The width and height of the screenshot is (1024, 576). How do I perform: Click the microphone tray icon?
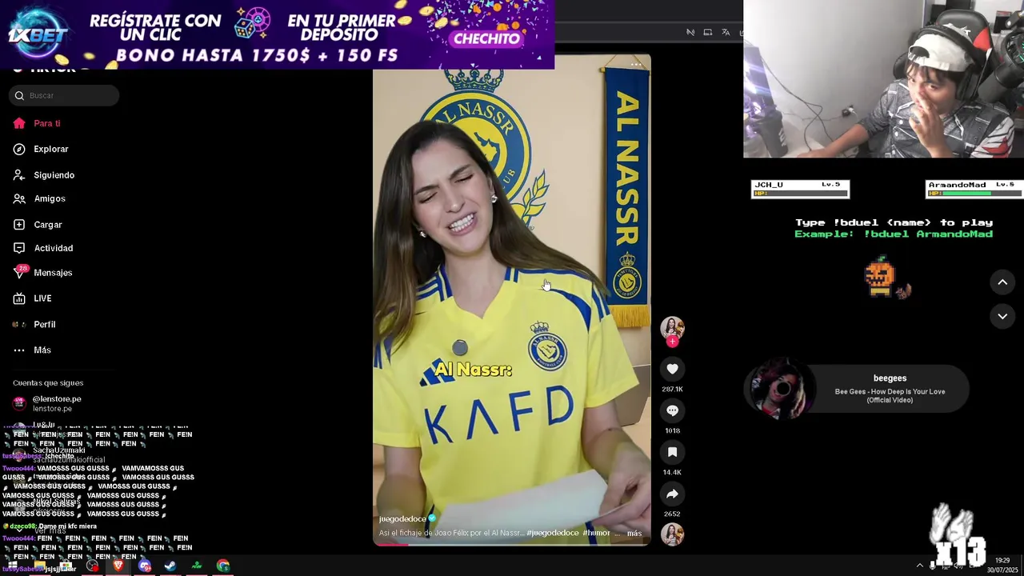pyautogui.click(x=933, y=566)
